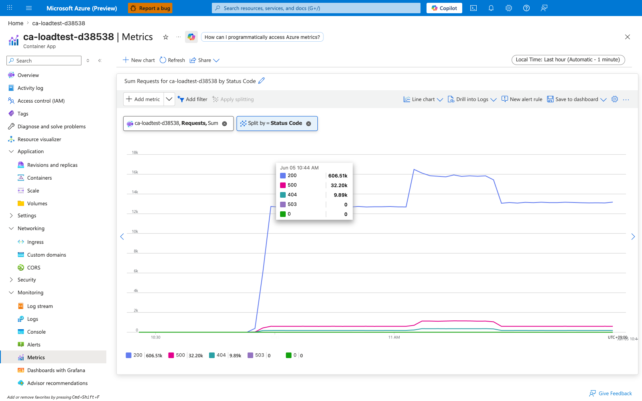642x401 pixels.
Task: Open chart more options ellipsis
Action: click(626, 99)
